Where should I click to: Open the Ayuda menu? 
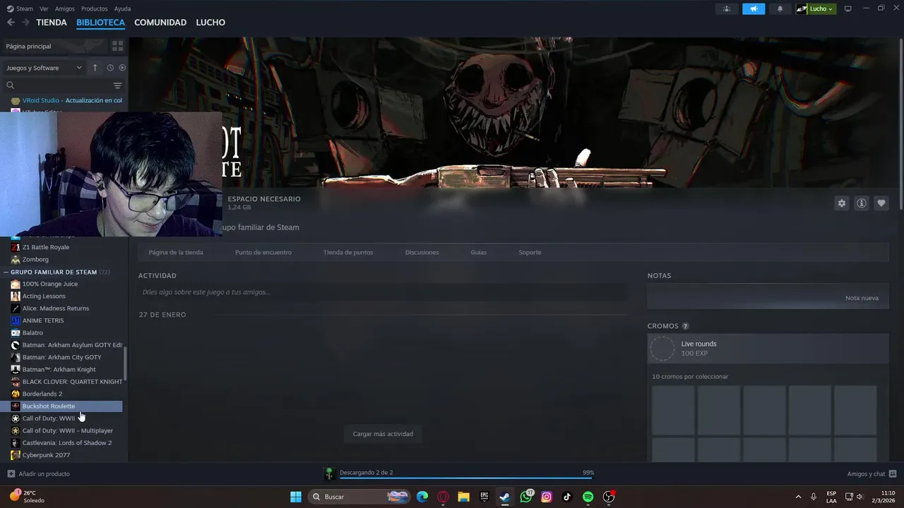pyautogui.click(x=122, y=8)
